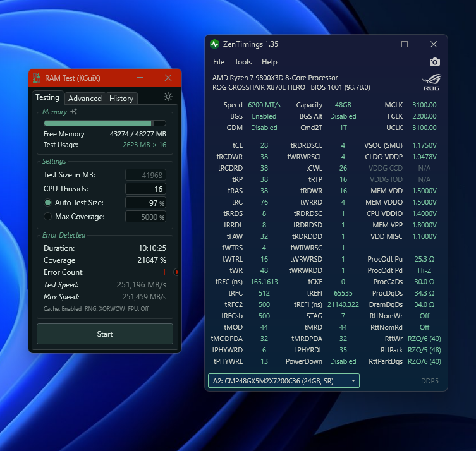Screen dimensions: 476x451
Task: Select the Max Coverage radio button
Action: (47, 217)
